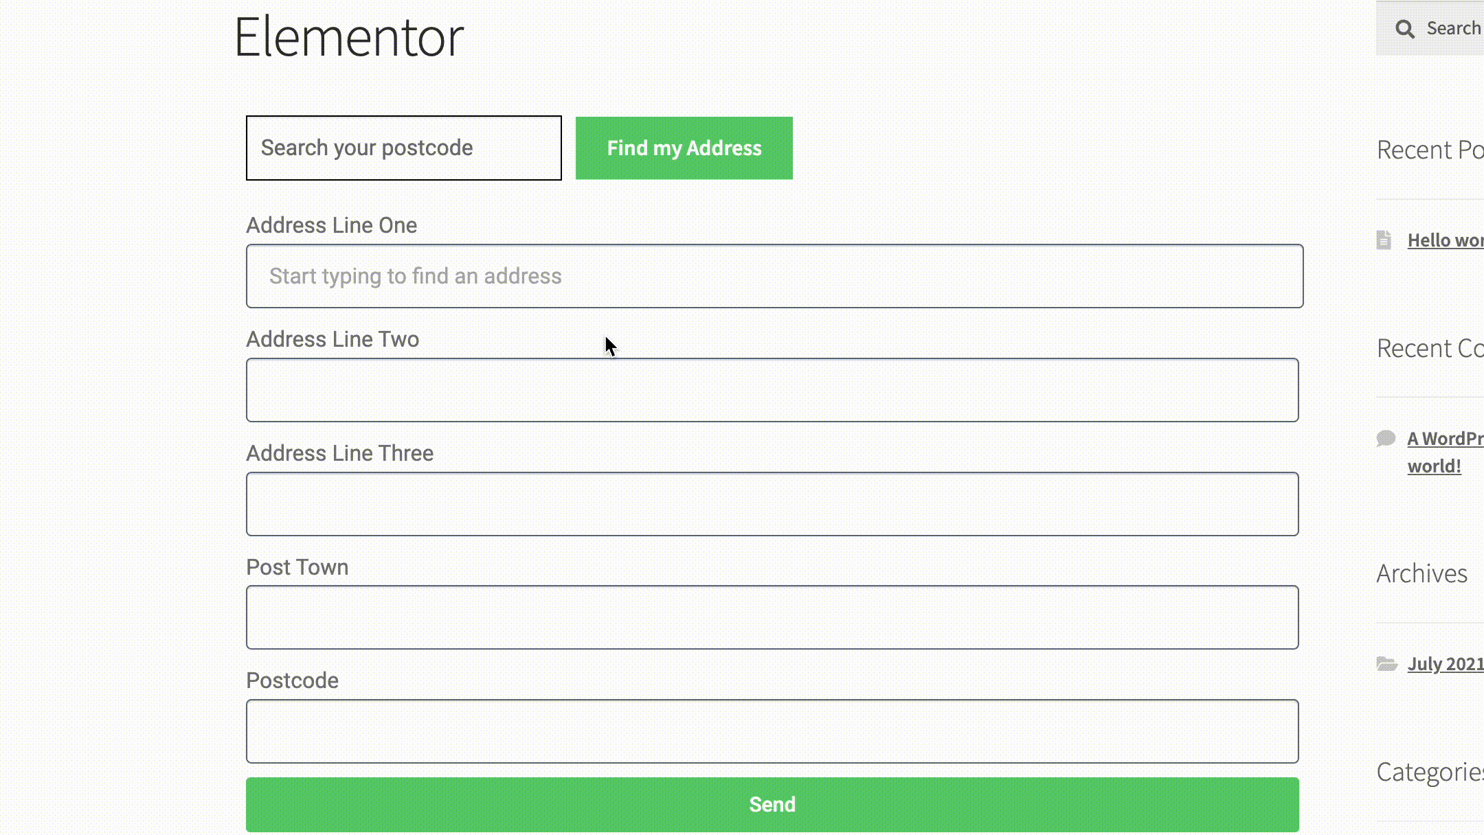The image size is (1484, 835).
Task: Focus the Postcode input field
Action: 773,731
